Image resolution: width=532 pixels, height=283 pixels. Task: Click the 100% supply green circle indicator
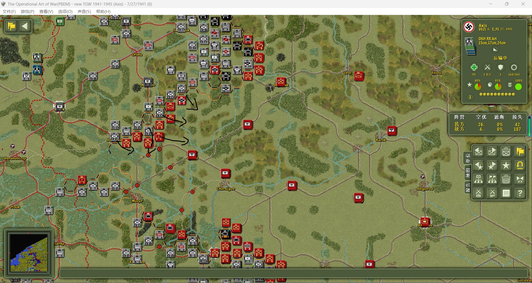coord(518,87)
